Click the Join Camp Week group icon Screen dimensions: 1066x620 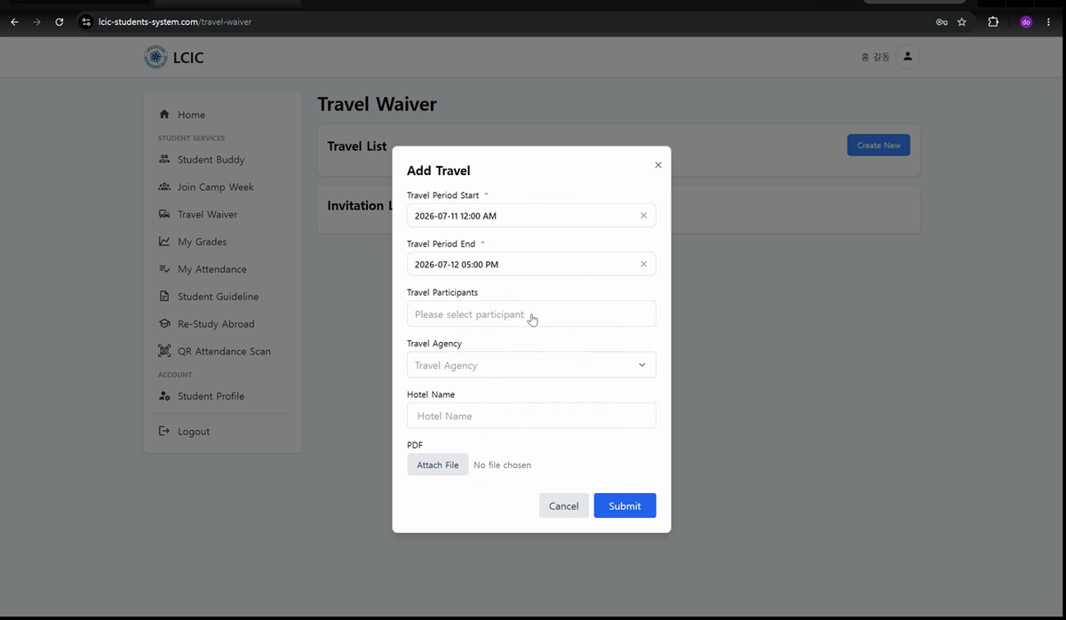(x=164, y=187)
